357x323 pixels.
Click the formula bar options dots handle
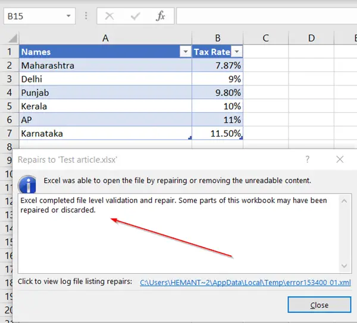(x=86, y=16)
